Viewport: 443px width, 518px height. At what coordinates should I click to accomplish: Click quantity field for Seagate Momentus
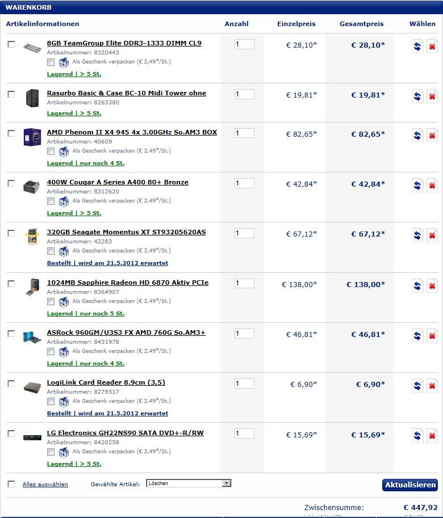pyautogui.click(x=244, y=233)
